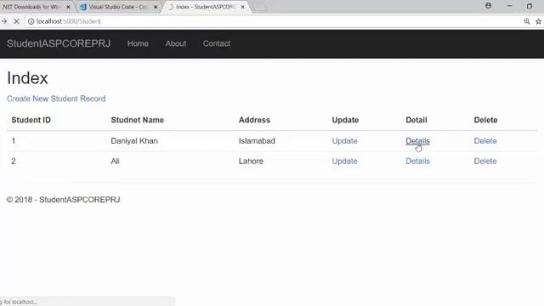The image size is (544, 306).
Task: Delete the Daniyal Khan record
Action: 485,141
